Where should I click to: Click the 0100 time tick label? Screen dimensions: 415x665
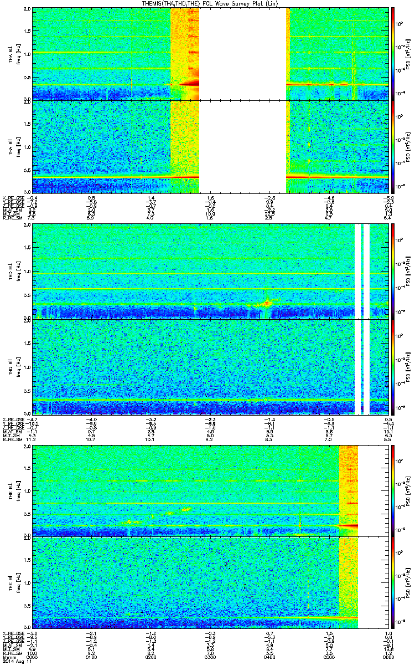point(92,657)
